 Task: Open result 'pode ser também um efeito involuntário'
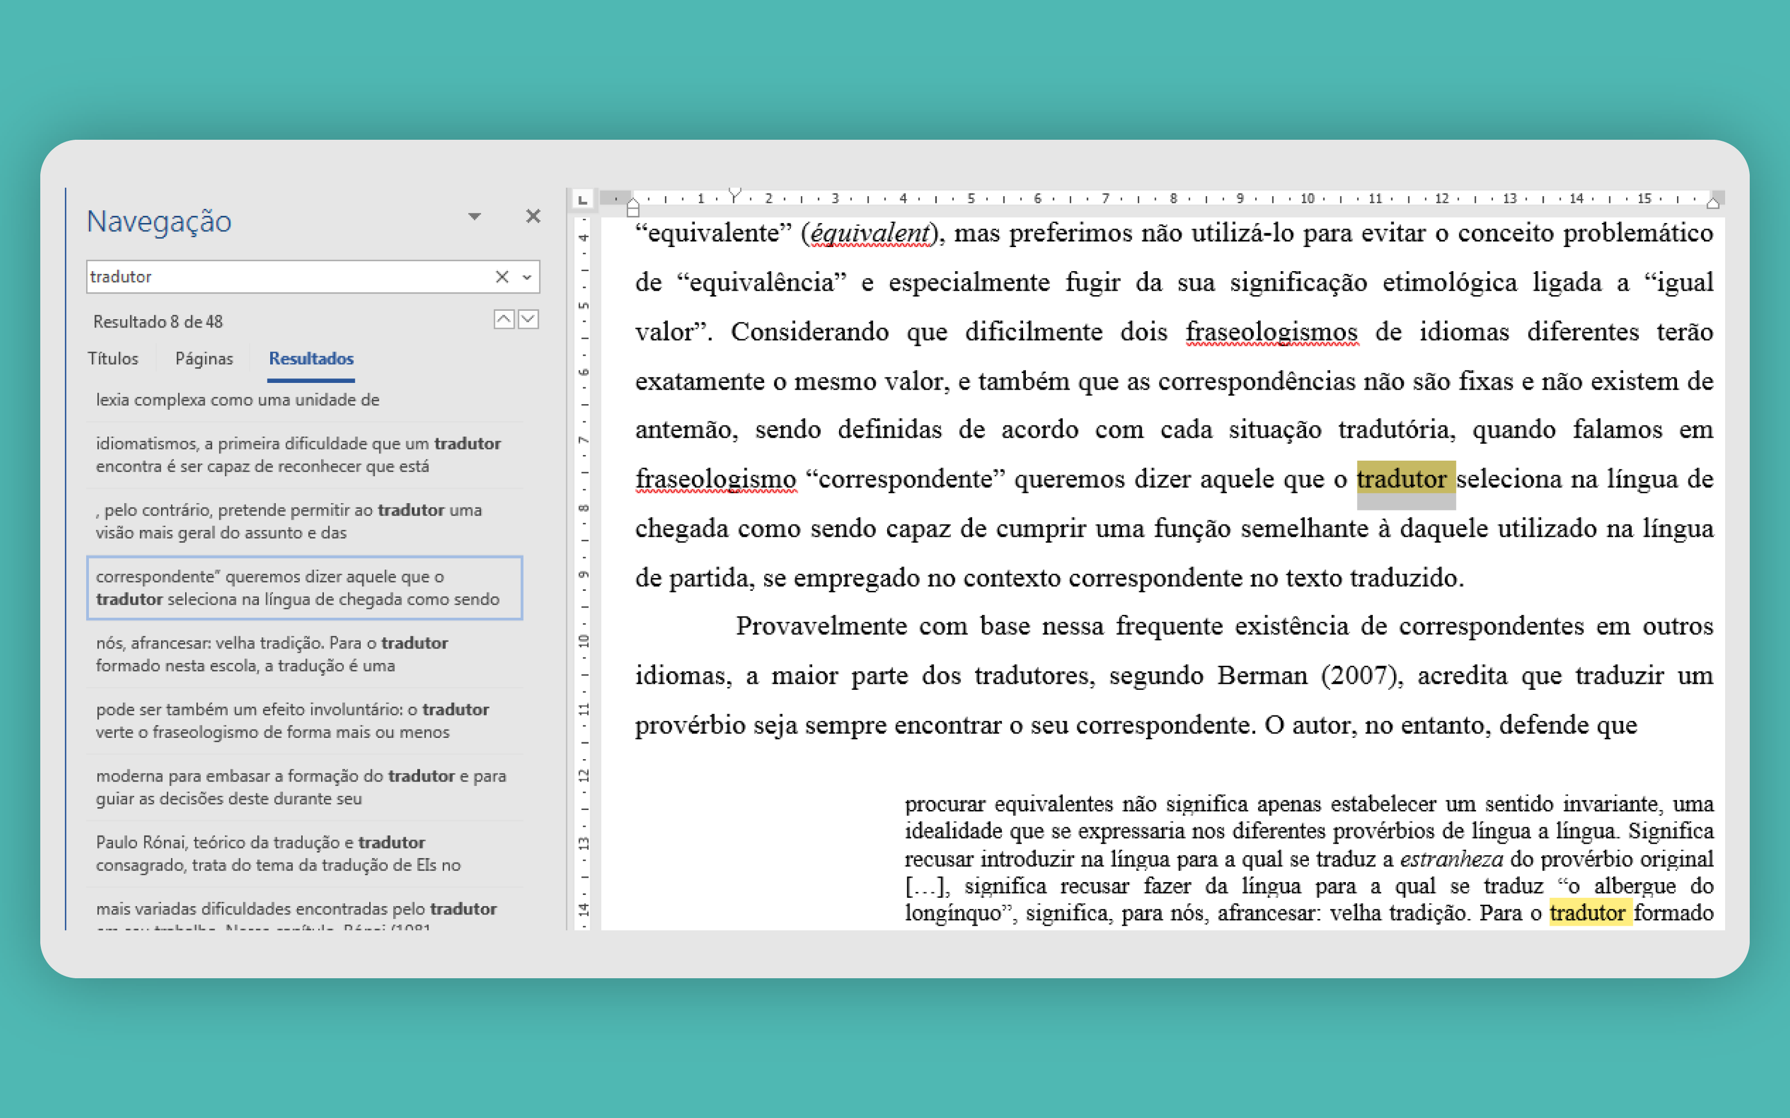tap(305, 721)
